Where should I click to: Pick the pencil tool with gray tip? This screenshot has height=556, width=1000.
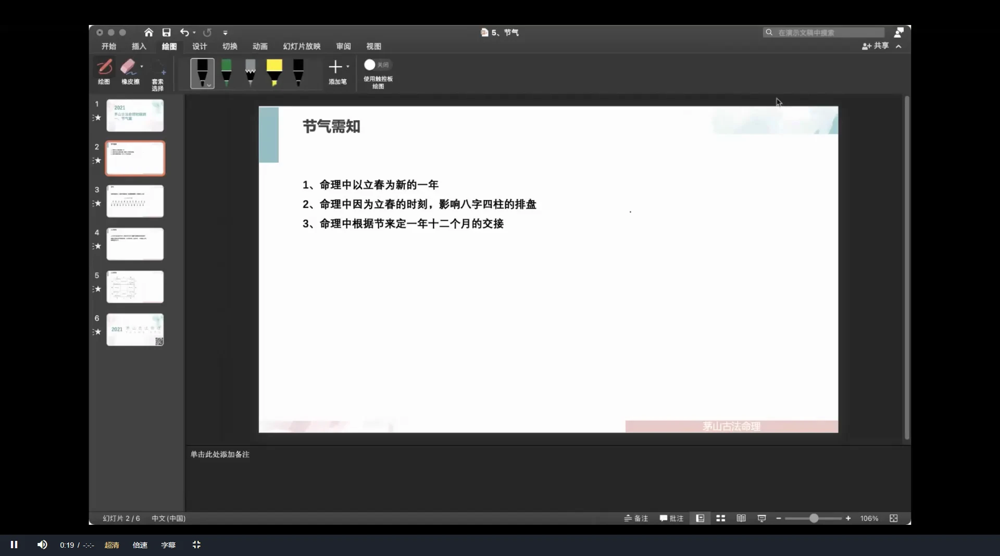251,72
